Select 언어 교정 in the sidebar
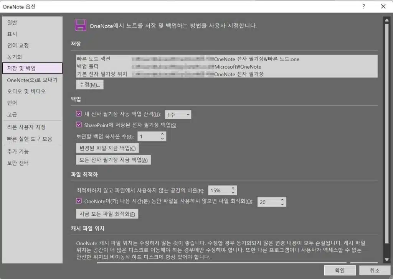 coord(32,46)
